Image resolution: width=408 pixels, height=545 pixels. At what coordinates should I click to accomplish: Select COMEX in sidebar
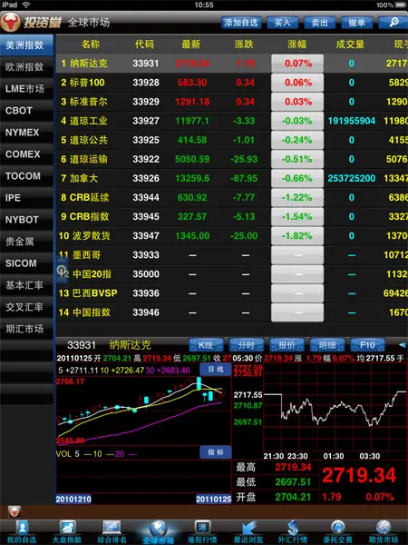[x=26, y=154]
